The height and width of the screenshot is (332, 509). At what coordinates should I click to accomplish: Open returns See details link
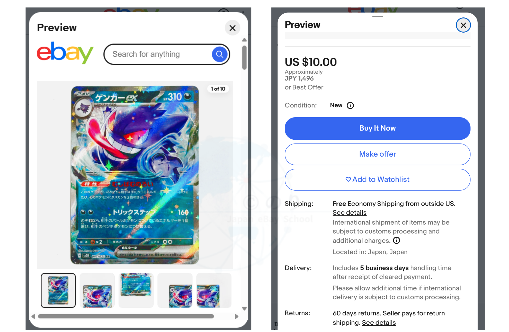pos(379,323)
